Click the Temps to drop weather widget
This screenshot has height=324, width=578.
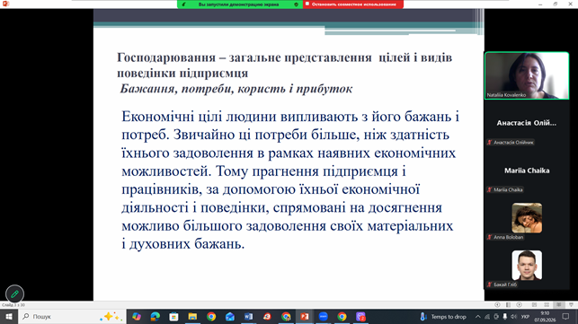443,317
